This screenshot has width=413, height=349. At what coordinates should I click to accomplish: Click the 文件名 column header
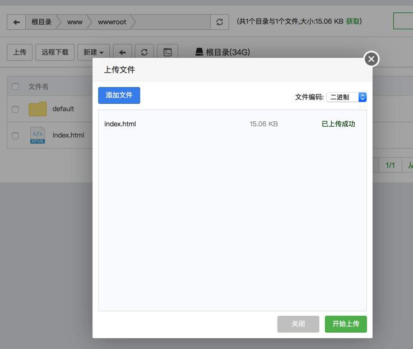(38, 86)
